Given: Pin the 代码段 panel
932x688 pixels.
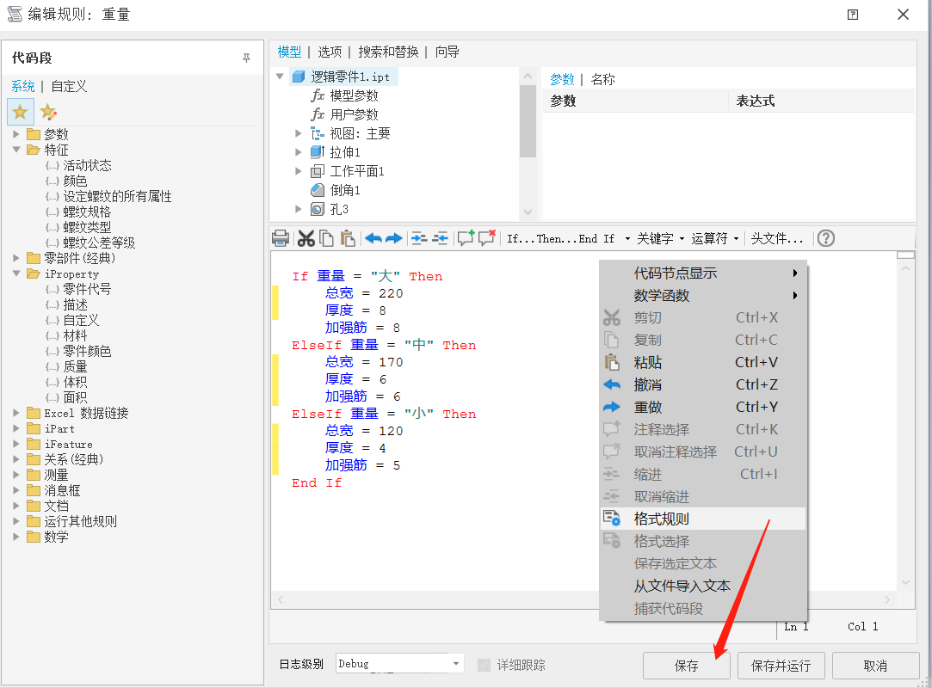Looking at the screenshot, I should click(x=246, y=58).
